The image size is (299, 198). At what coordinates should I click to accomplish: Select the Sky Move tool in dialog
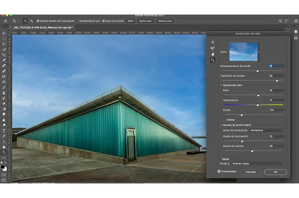(213, 42)
